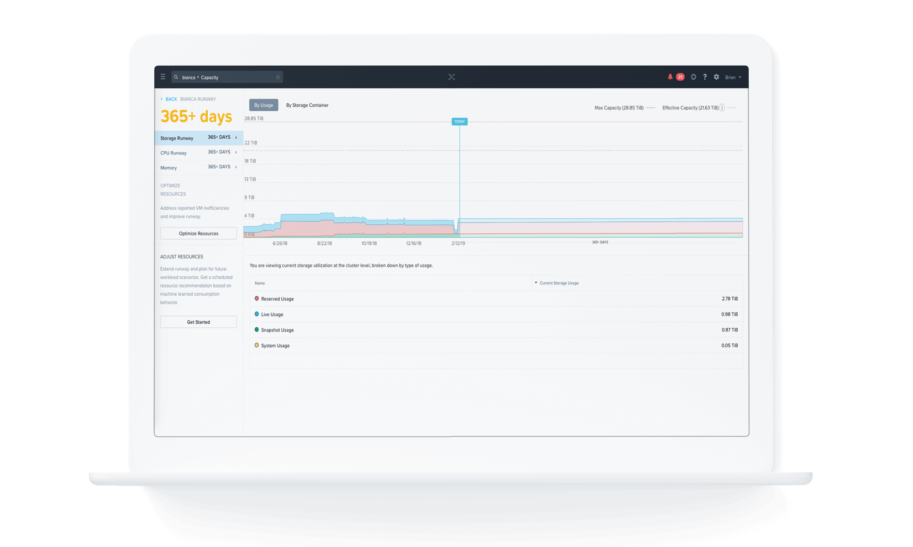The height and width of the screenshot is (547, 913).
Task: Click the Get Started button
Action: (199, 322)
